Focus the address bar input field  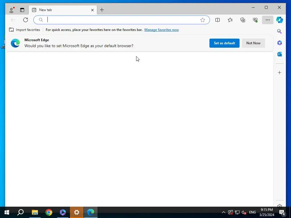coord(122,20)
